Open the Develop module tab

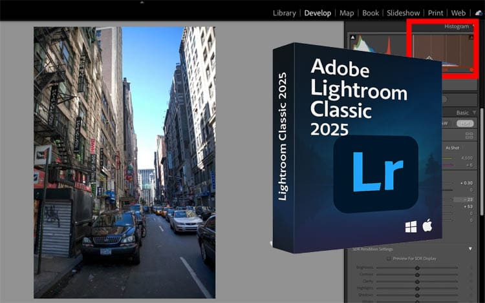(318, 13)
